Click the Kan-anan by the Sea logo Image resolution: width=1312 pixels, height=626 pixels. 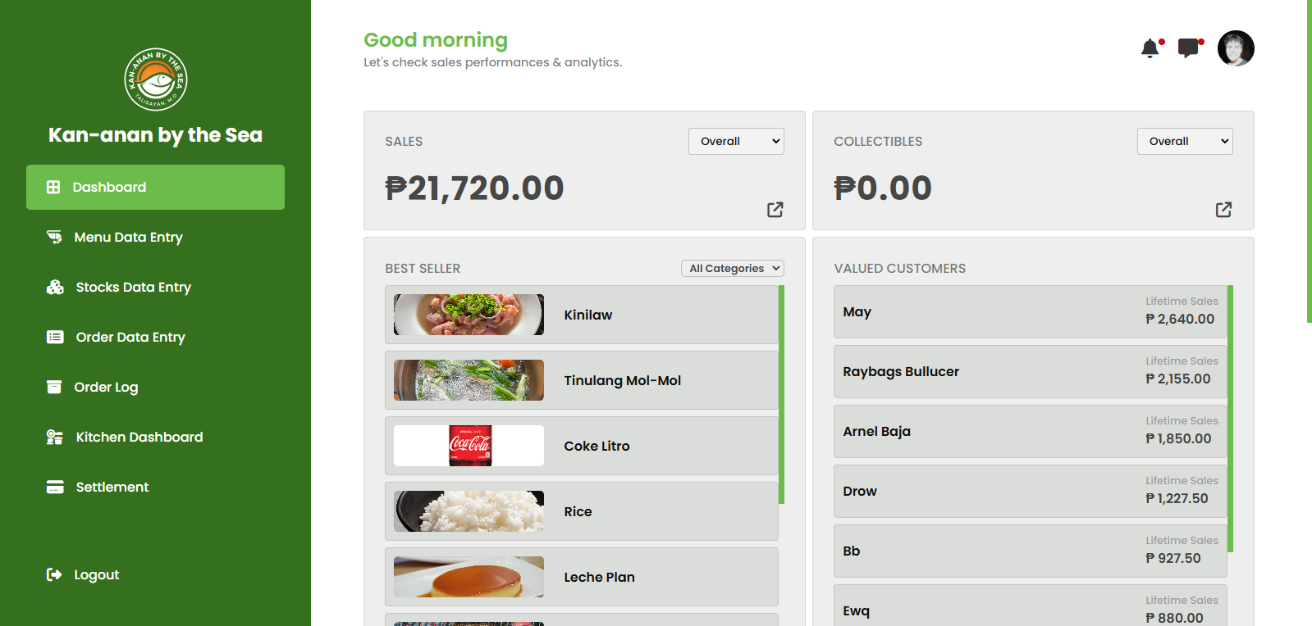[156, 79]
